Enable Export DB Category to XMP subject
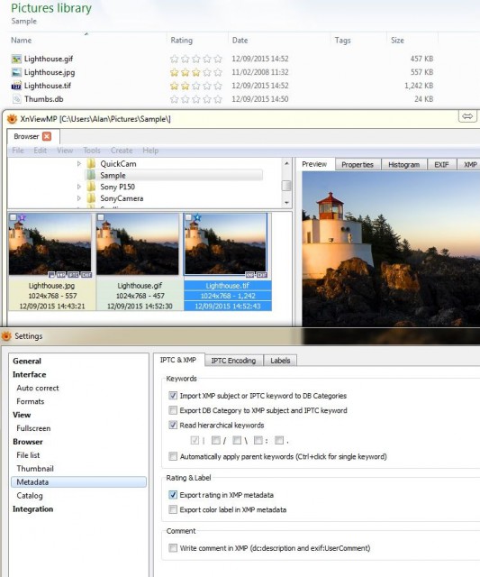This screenshot has height=577, width=480. (x=173, y=410)
